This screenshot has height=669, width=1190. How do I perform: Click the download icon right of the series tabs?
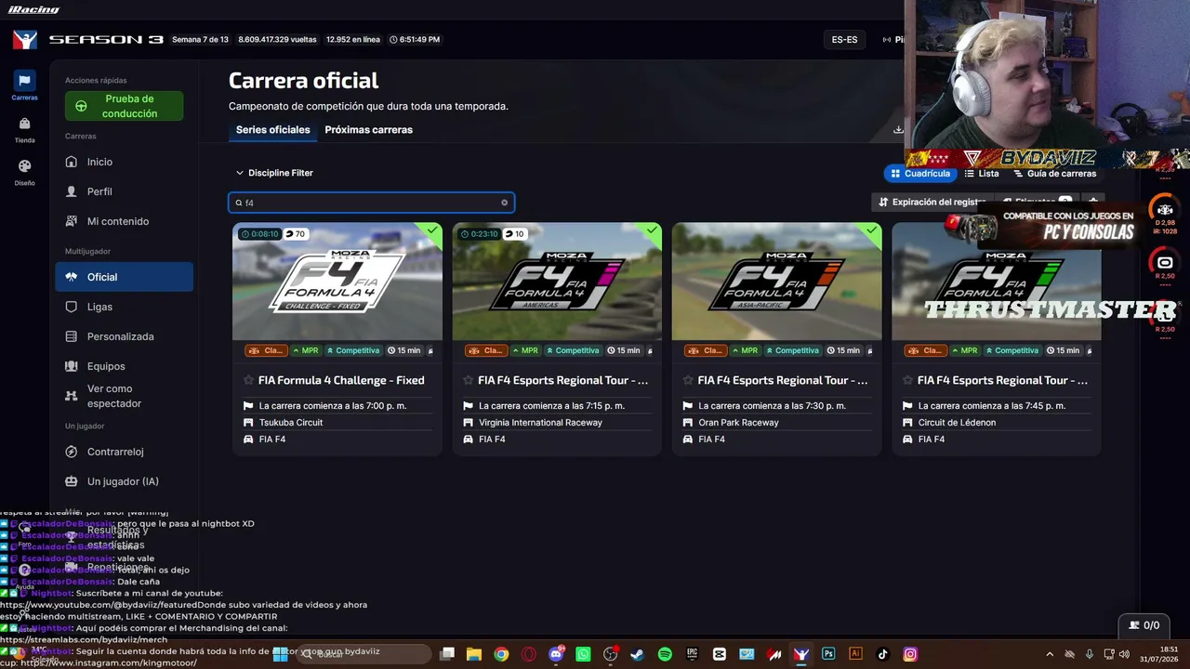898,130
